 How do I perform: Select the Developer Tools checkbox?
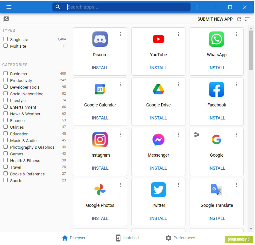click(x=5, y=87)
